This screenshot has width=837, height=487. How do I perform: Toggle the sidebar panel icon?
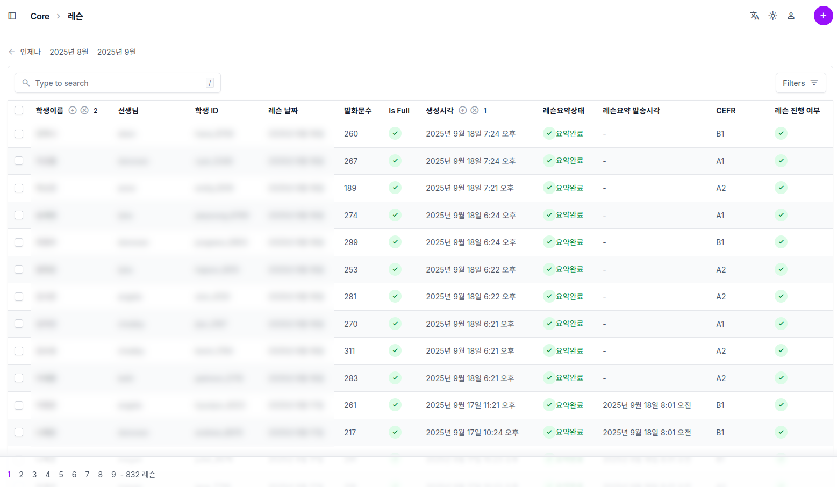[x=12, y=16]
